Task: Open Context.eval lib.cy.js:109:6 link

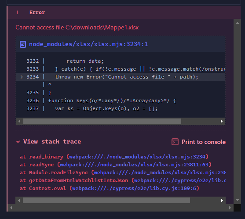Action: [134, 188]
